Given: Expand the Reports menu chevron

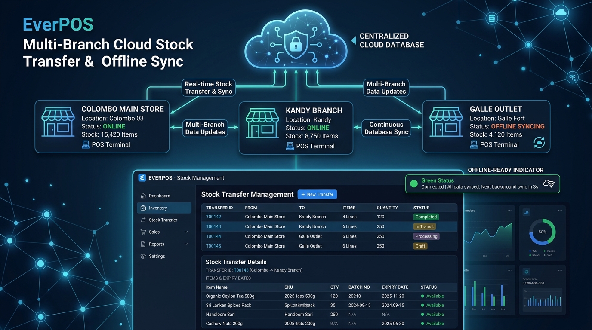Looking at the screenshot, I should click(186, 244).
